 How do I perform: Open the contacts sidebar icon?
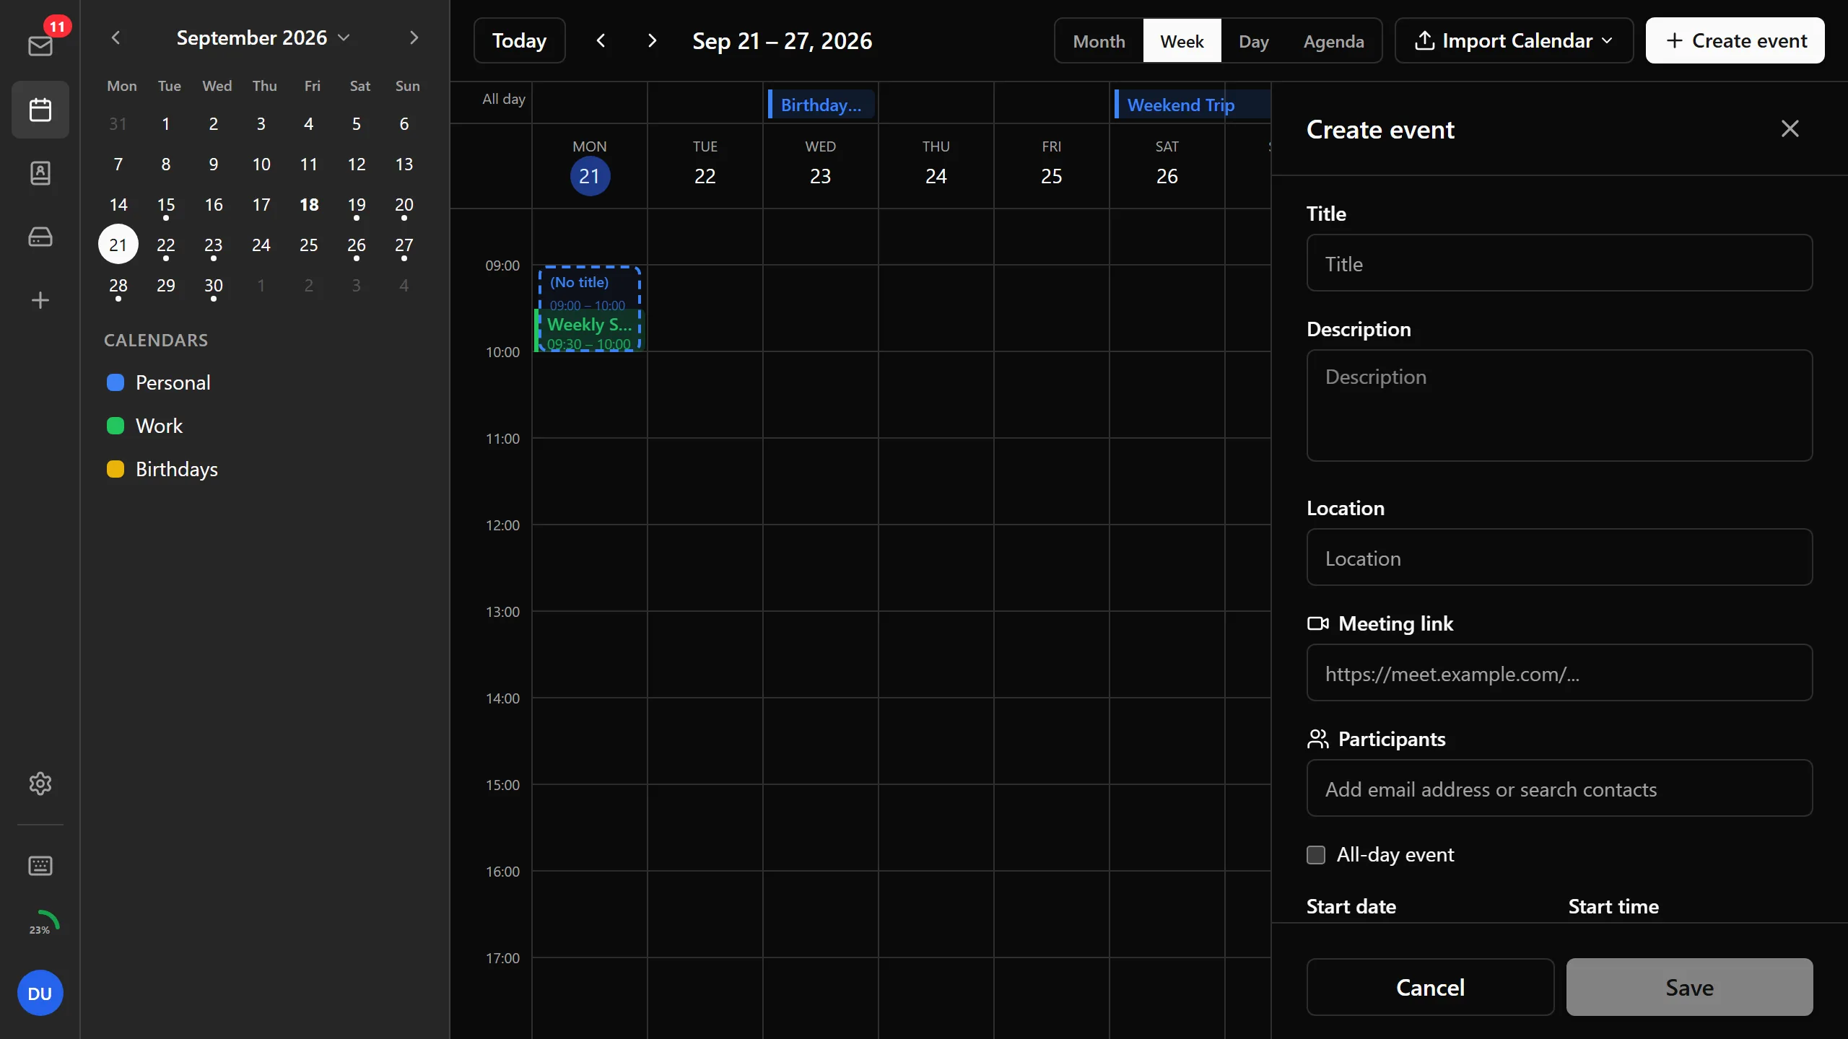tap(40, 173)
